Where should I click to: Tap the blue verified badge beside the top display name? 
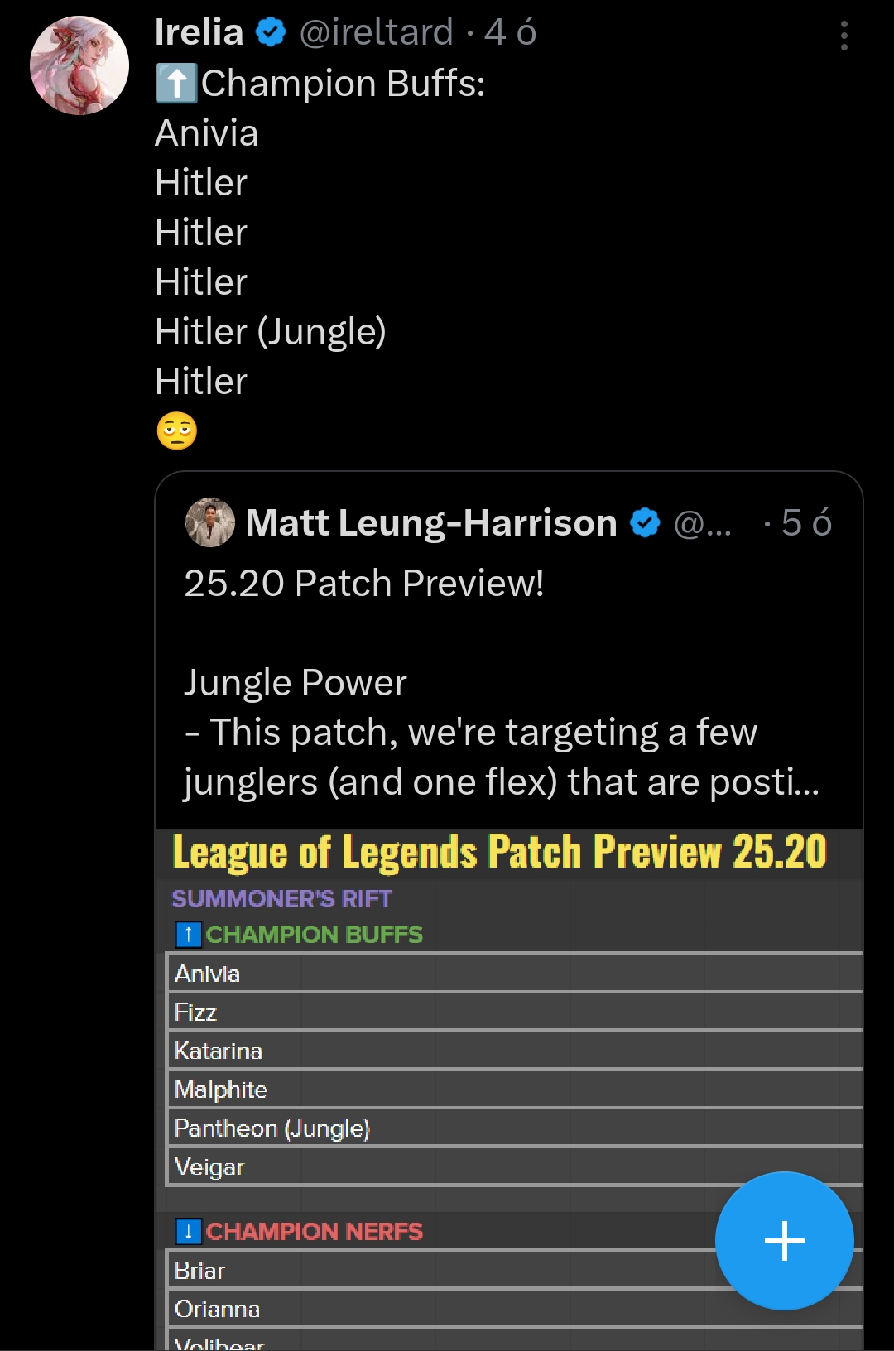point(271,32)
